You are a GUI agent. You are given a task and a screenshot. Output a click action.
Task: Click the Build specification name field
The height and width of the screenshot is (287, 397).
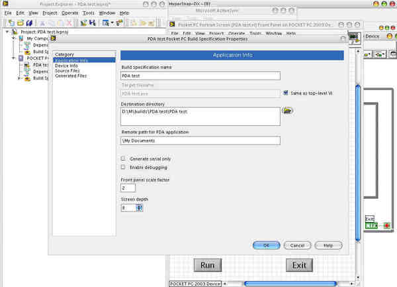tap(200, 76)
